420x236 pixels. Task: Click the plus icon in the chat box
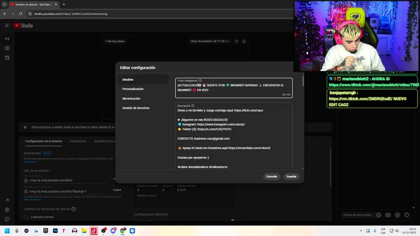pyautogui.click(x=397, y=215)
